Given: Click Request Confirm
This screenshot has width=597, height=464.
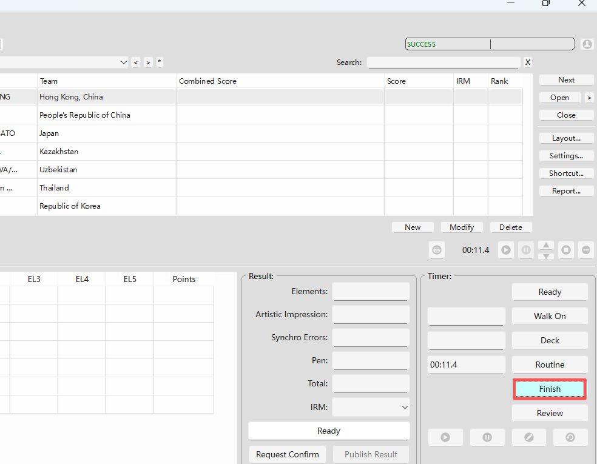Looking at the screenshot, I should pyautogui.click(x=288, y=454).
